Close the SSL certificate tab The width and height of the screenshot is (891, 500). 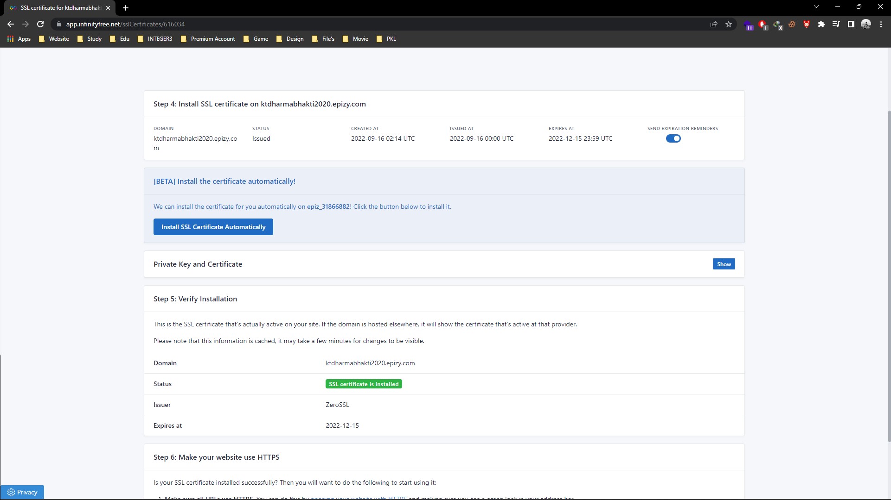click(108, 8)
